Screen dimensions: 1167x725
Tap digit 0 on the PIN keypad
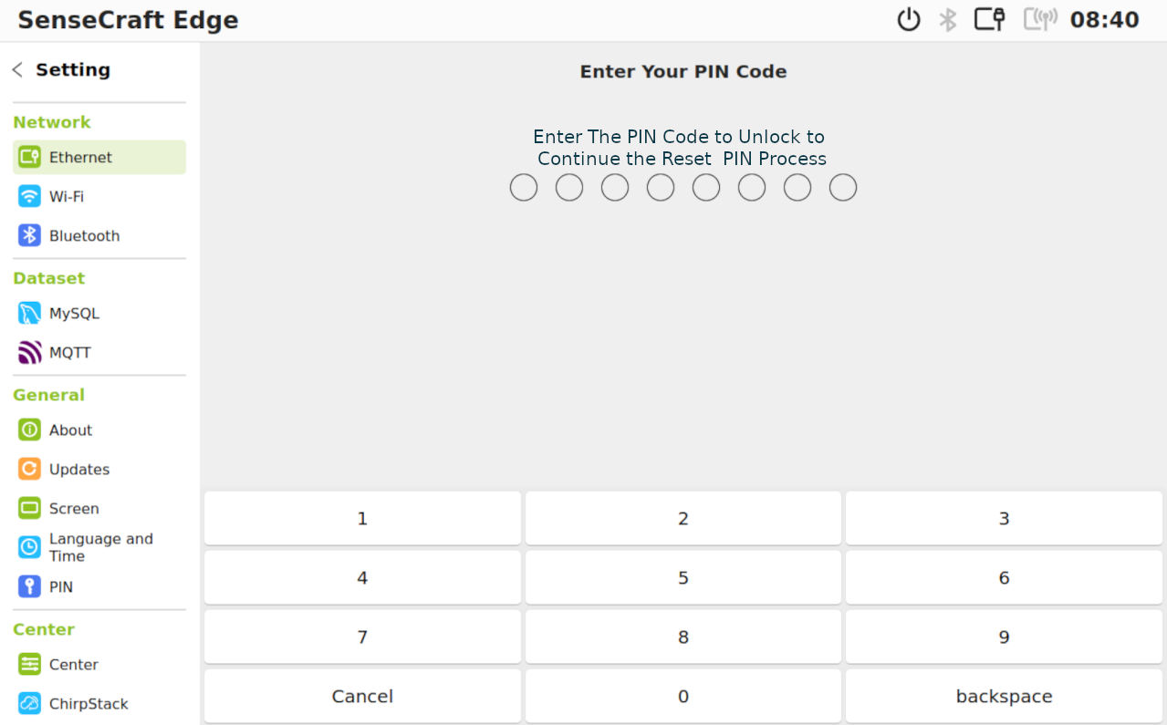pos(683,696)
